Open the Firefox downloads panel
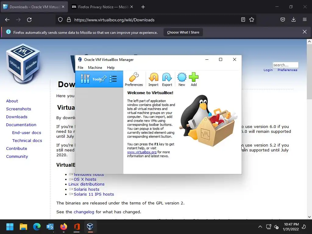This screenshot has width=312, height=234. [293, 19]
